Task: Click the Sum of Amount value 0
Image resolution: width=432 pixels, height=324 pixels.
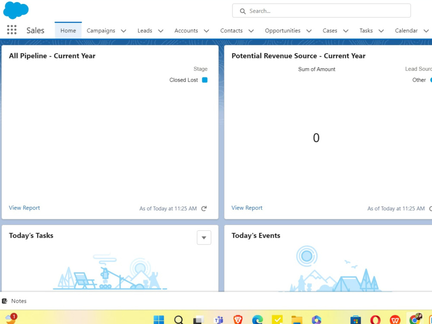Action: pos(316,138)
